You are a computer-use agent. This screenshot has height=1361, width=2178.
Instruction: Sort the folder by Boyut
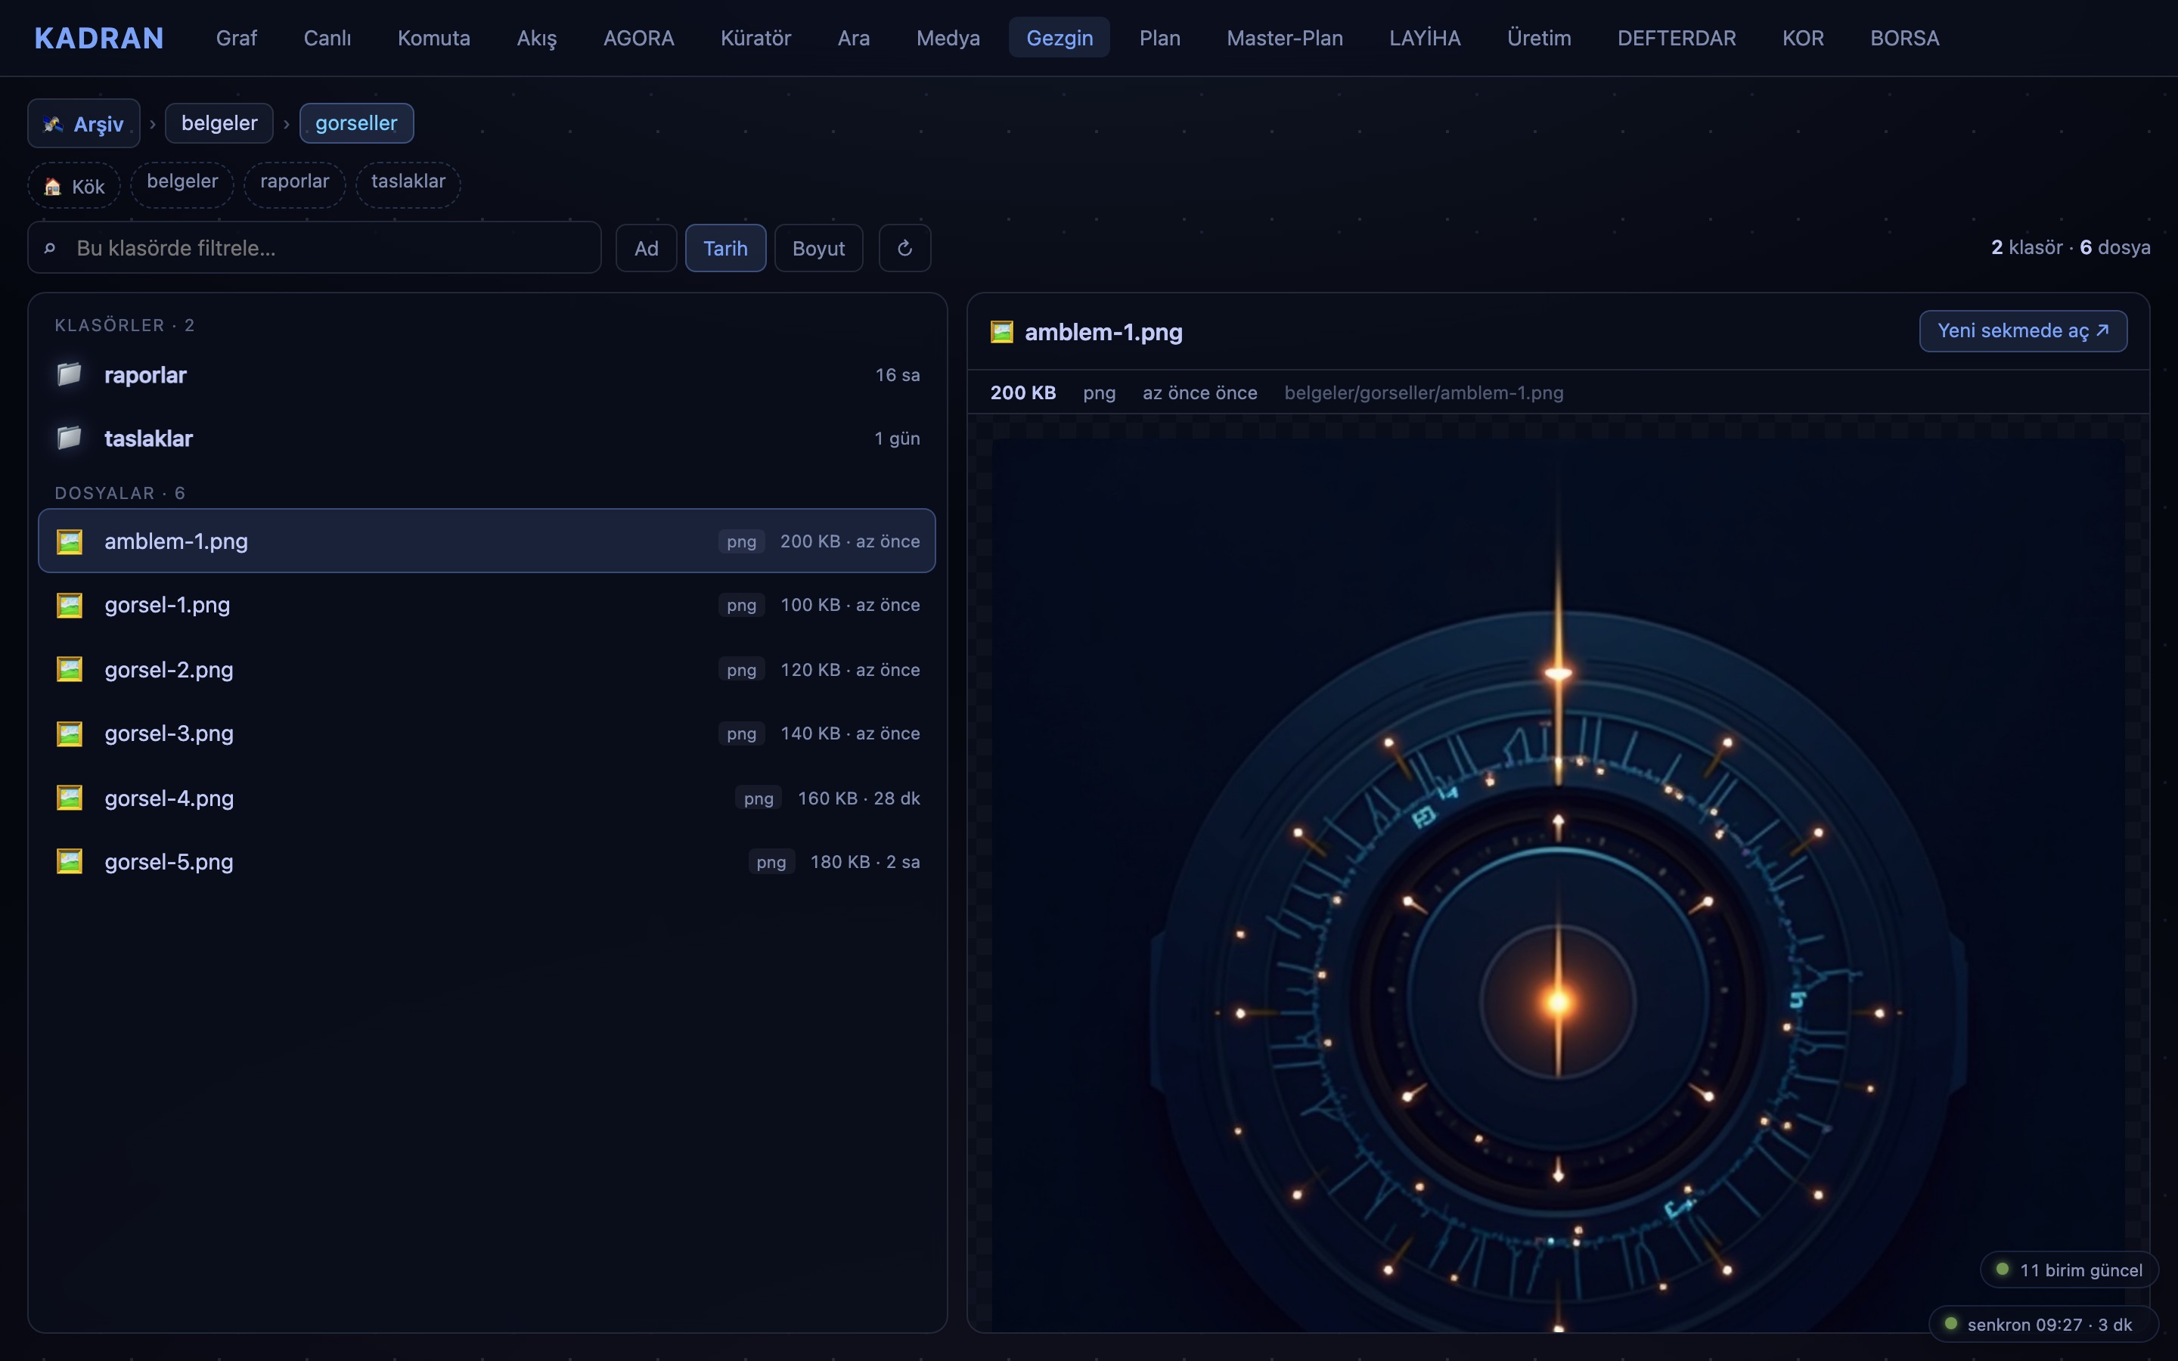coord(818,247)
